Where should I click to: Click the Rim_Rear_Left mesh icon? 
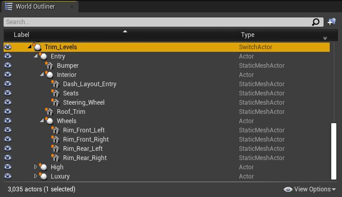(55, 149)
